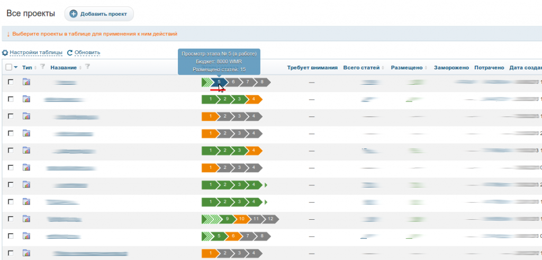Click the project type icon in stages 9–12 row
542x260 pixels.
[x=26, y=219]
